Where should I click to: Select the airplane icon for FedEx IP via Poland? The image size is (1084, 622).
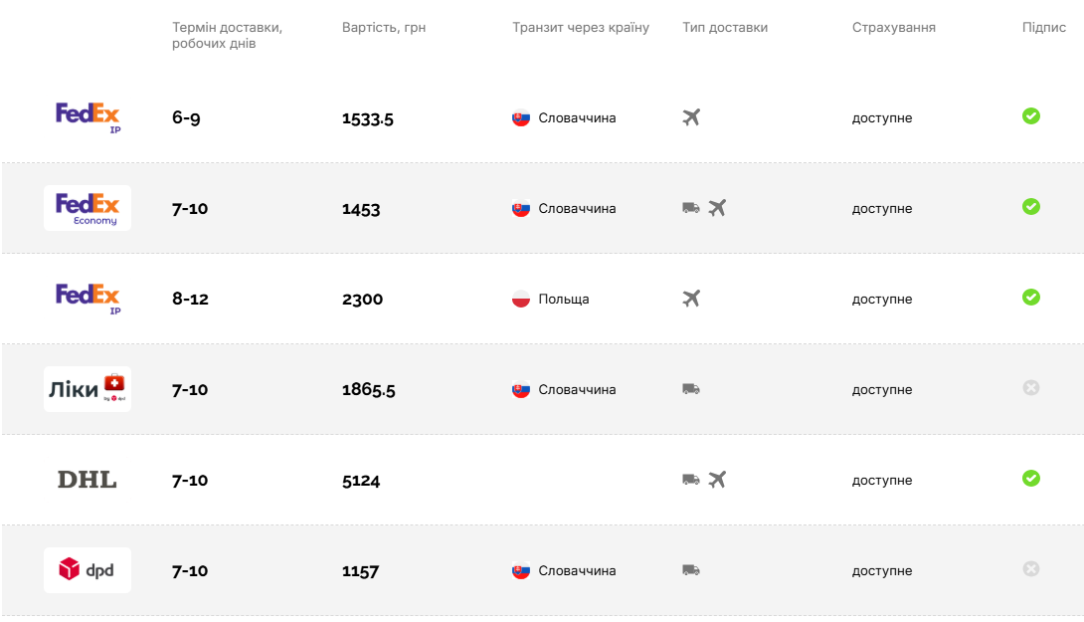[691, 298]
